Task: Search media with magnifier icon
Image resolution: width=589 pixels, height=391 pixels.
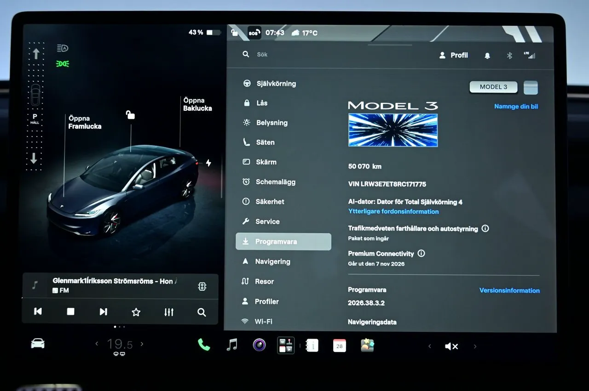Action: (x=202, y=312)
